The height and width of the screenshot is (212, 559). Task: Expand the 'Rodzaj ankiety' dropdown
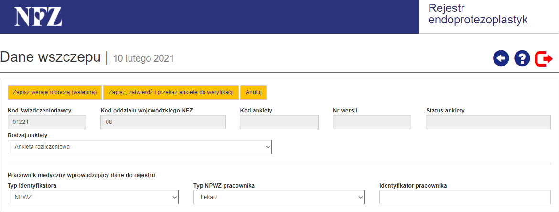click(140, 147)
